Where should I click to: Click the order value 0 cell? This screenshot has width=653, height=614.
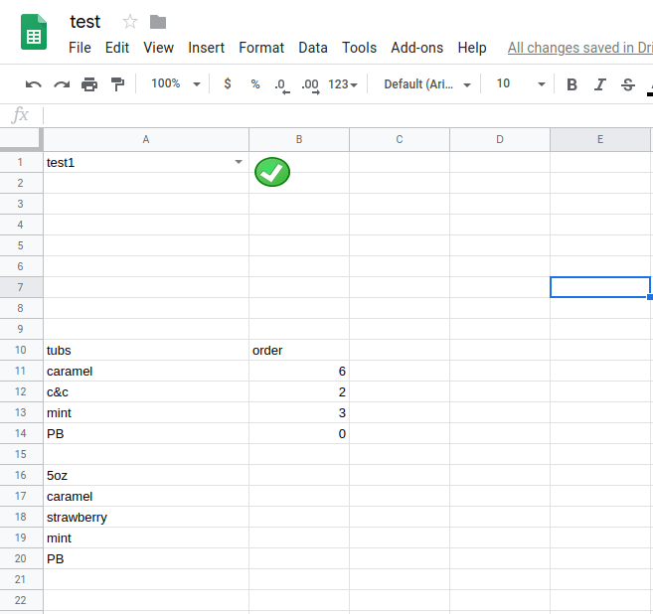pos(299,433)
